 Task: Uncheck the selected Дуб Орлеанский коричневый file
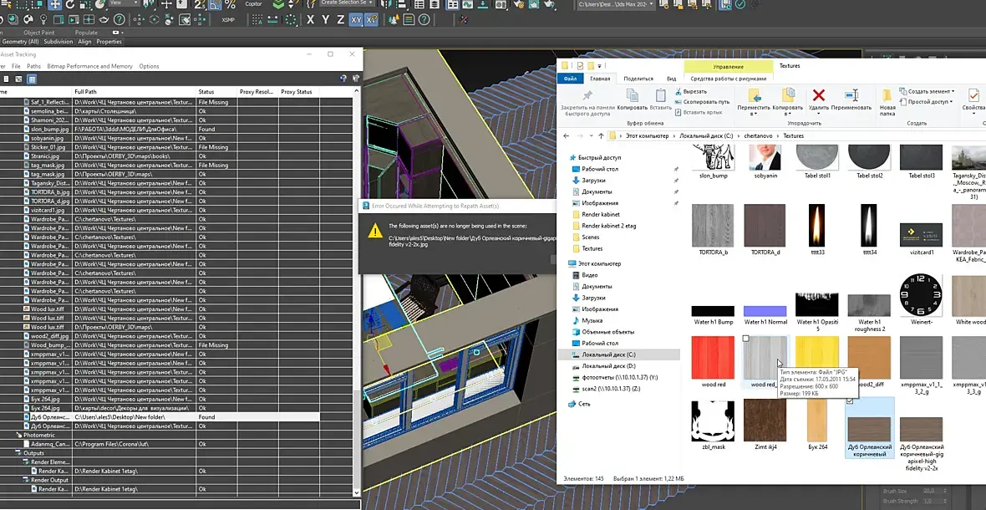[x=851, y=401]
